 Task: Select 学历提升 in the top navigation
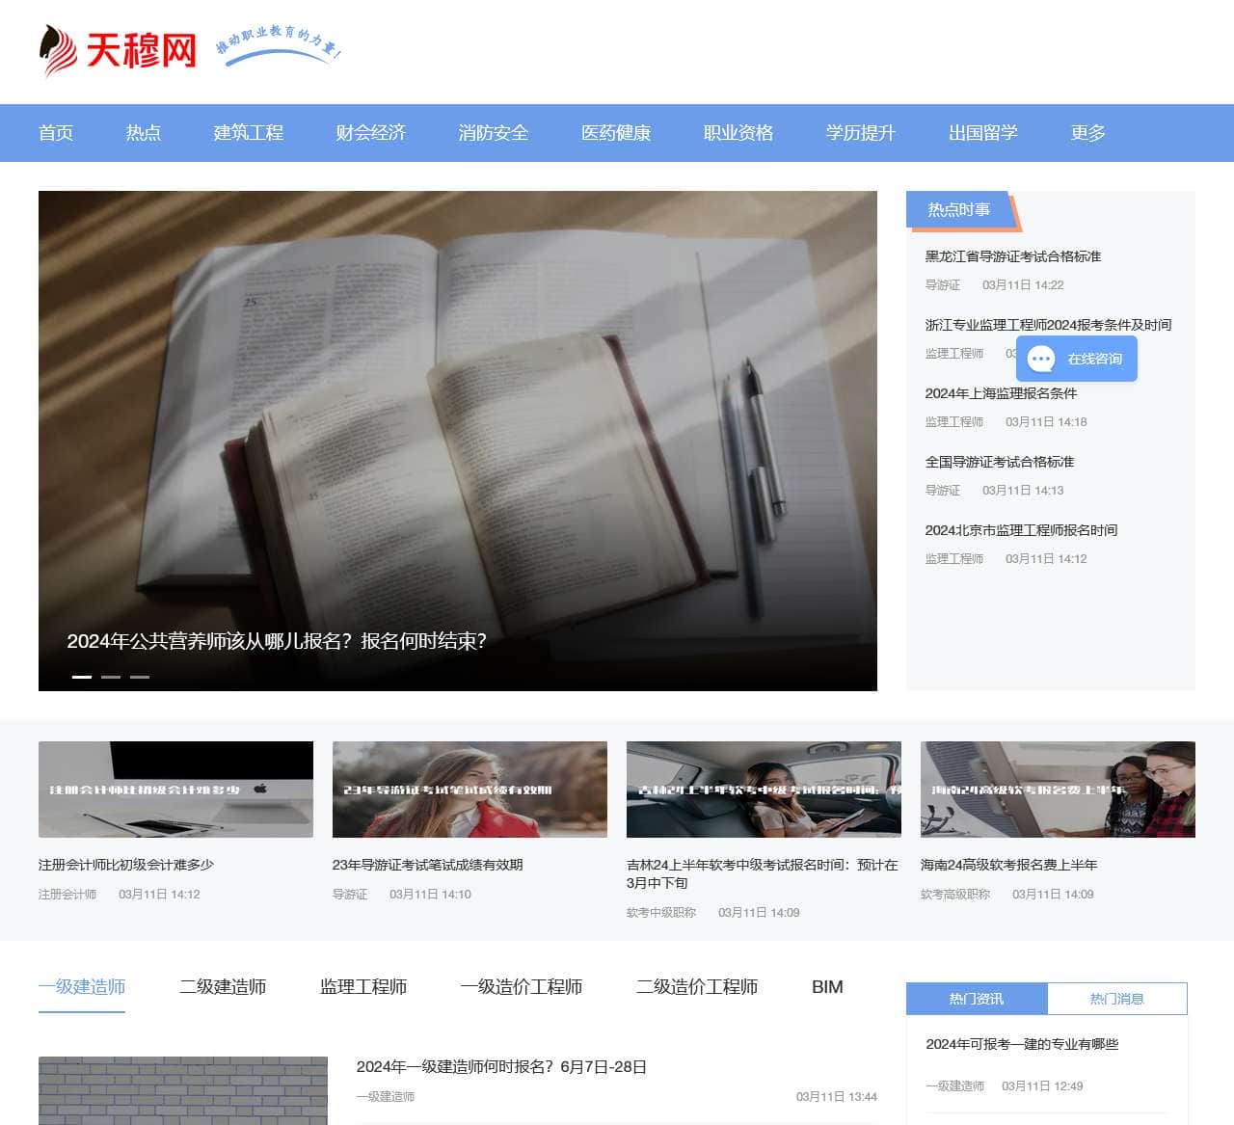(861, 133)
